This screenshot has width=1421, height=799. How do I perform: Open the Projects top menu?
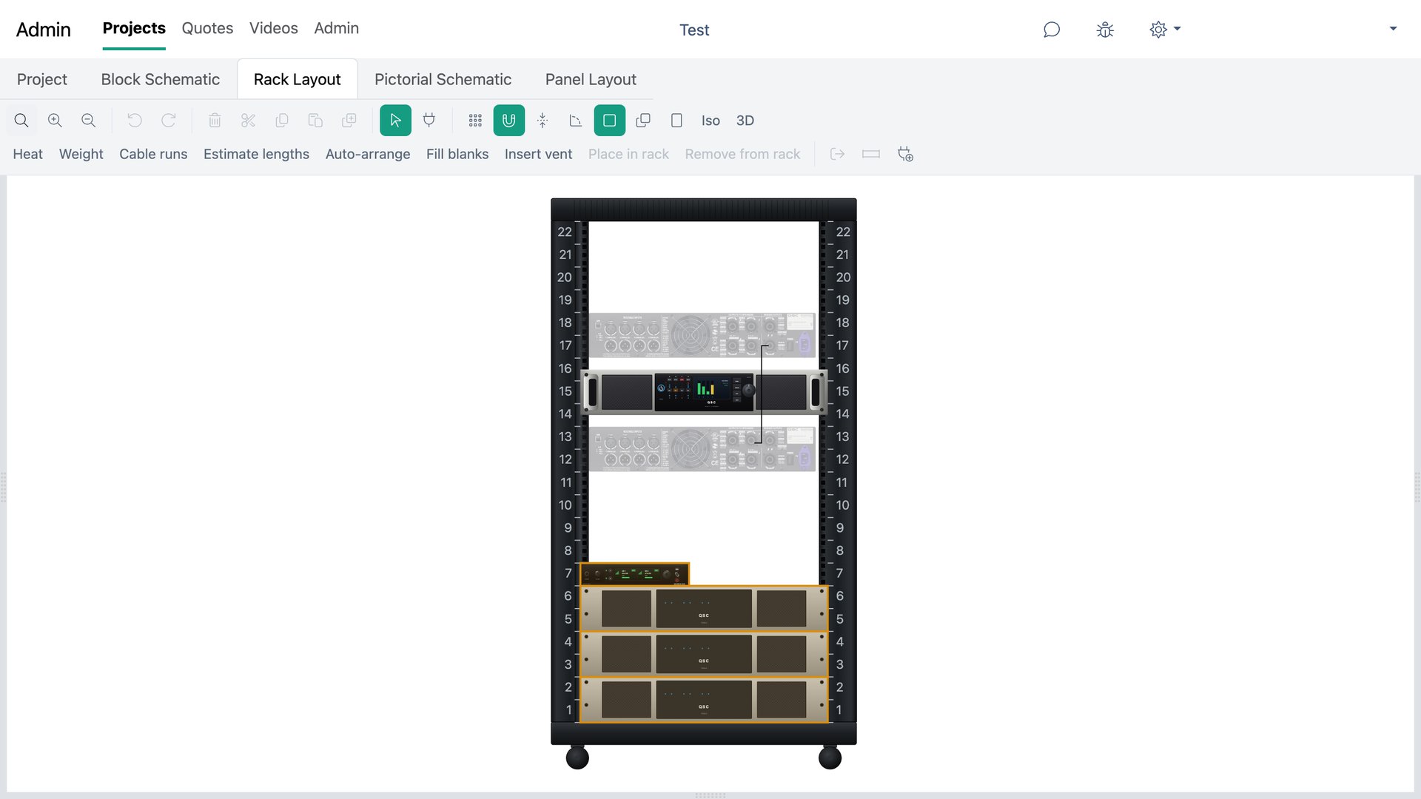point(134,28)
